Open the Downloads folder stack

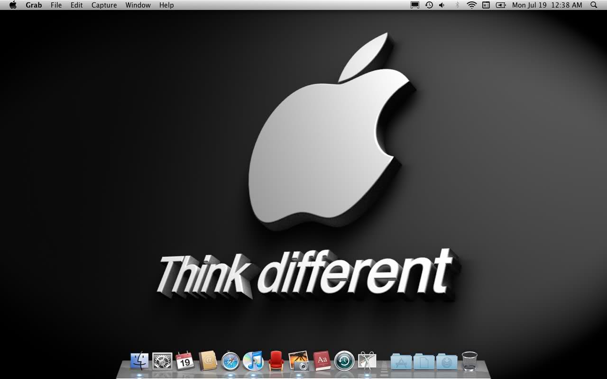pos(447,361)
